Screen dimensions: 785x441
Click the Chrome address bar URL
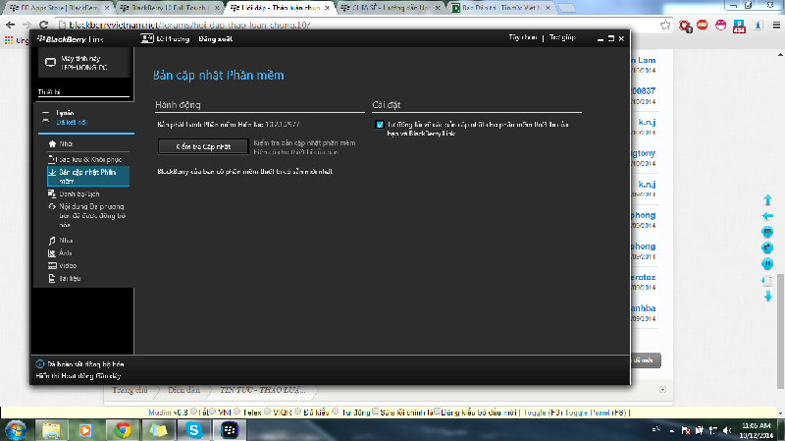pos(189,25)
